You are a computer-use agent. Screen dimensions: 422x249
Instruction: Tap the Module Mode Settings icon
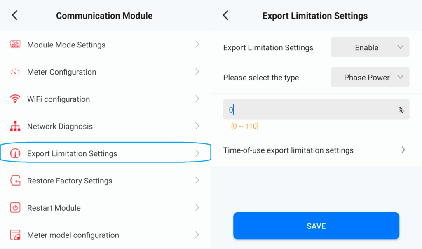click(x=15, y=45)
